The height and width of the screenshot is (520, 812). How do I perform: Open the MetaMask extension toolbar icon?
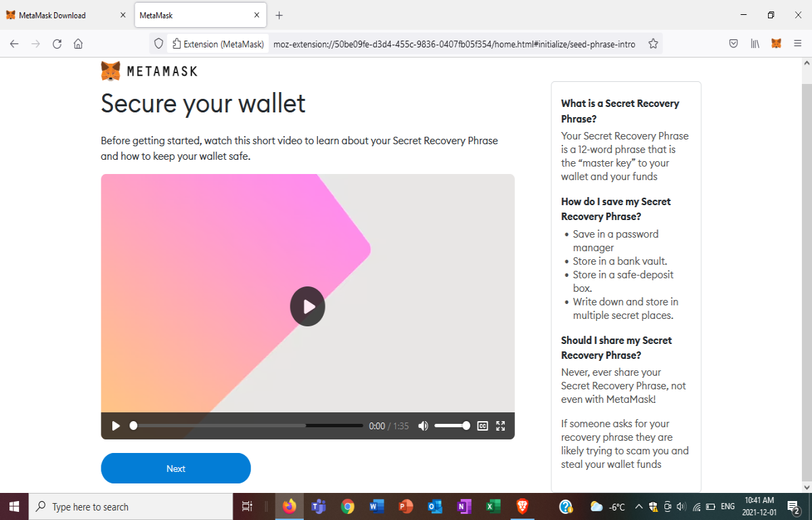tap(777, 43)
